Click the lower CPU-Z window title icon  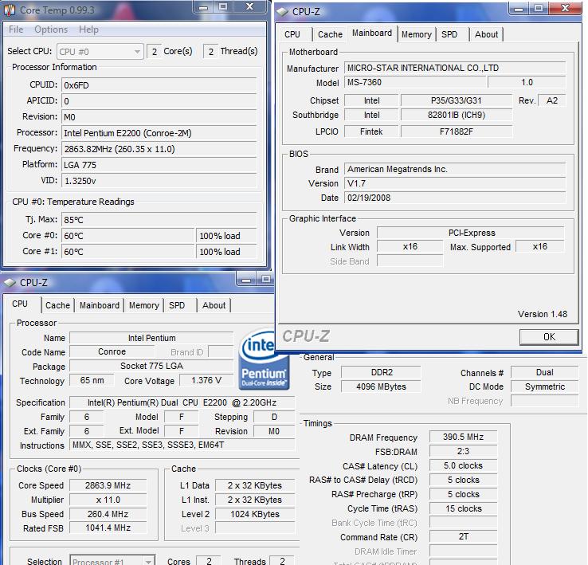[x=10, y=282]
